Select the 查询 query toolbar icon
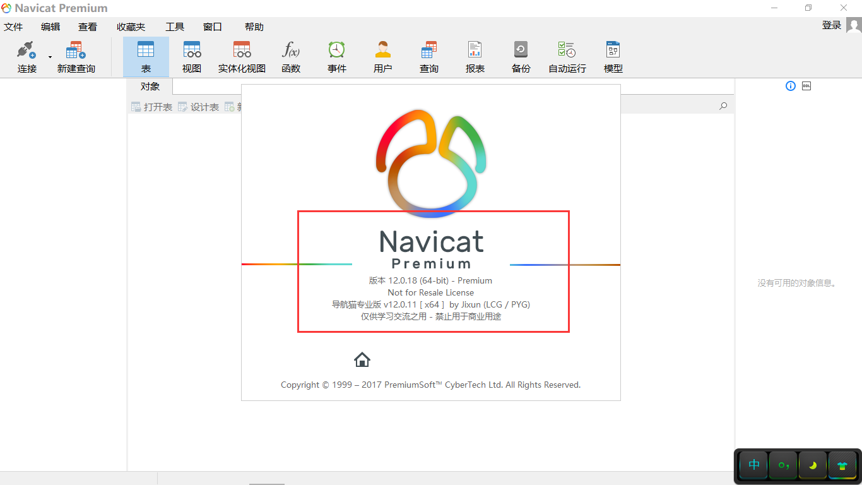 click(x=429, y=50)
